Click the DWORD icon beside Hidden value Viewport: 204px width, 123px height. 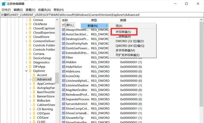(x=63, y=62)
